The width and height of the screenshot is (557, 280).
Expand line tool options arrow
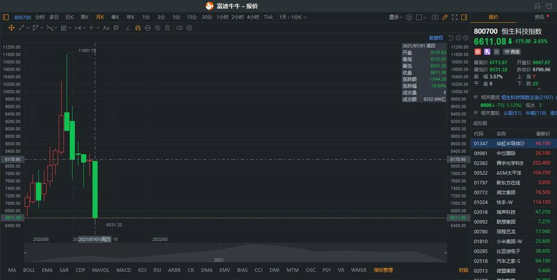[x=28, y=27]
